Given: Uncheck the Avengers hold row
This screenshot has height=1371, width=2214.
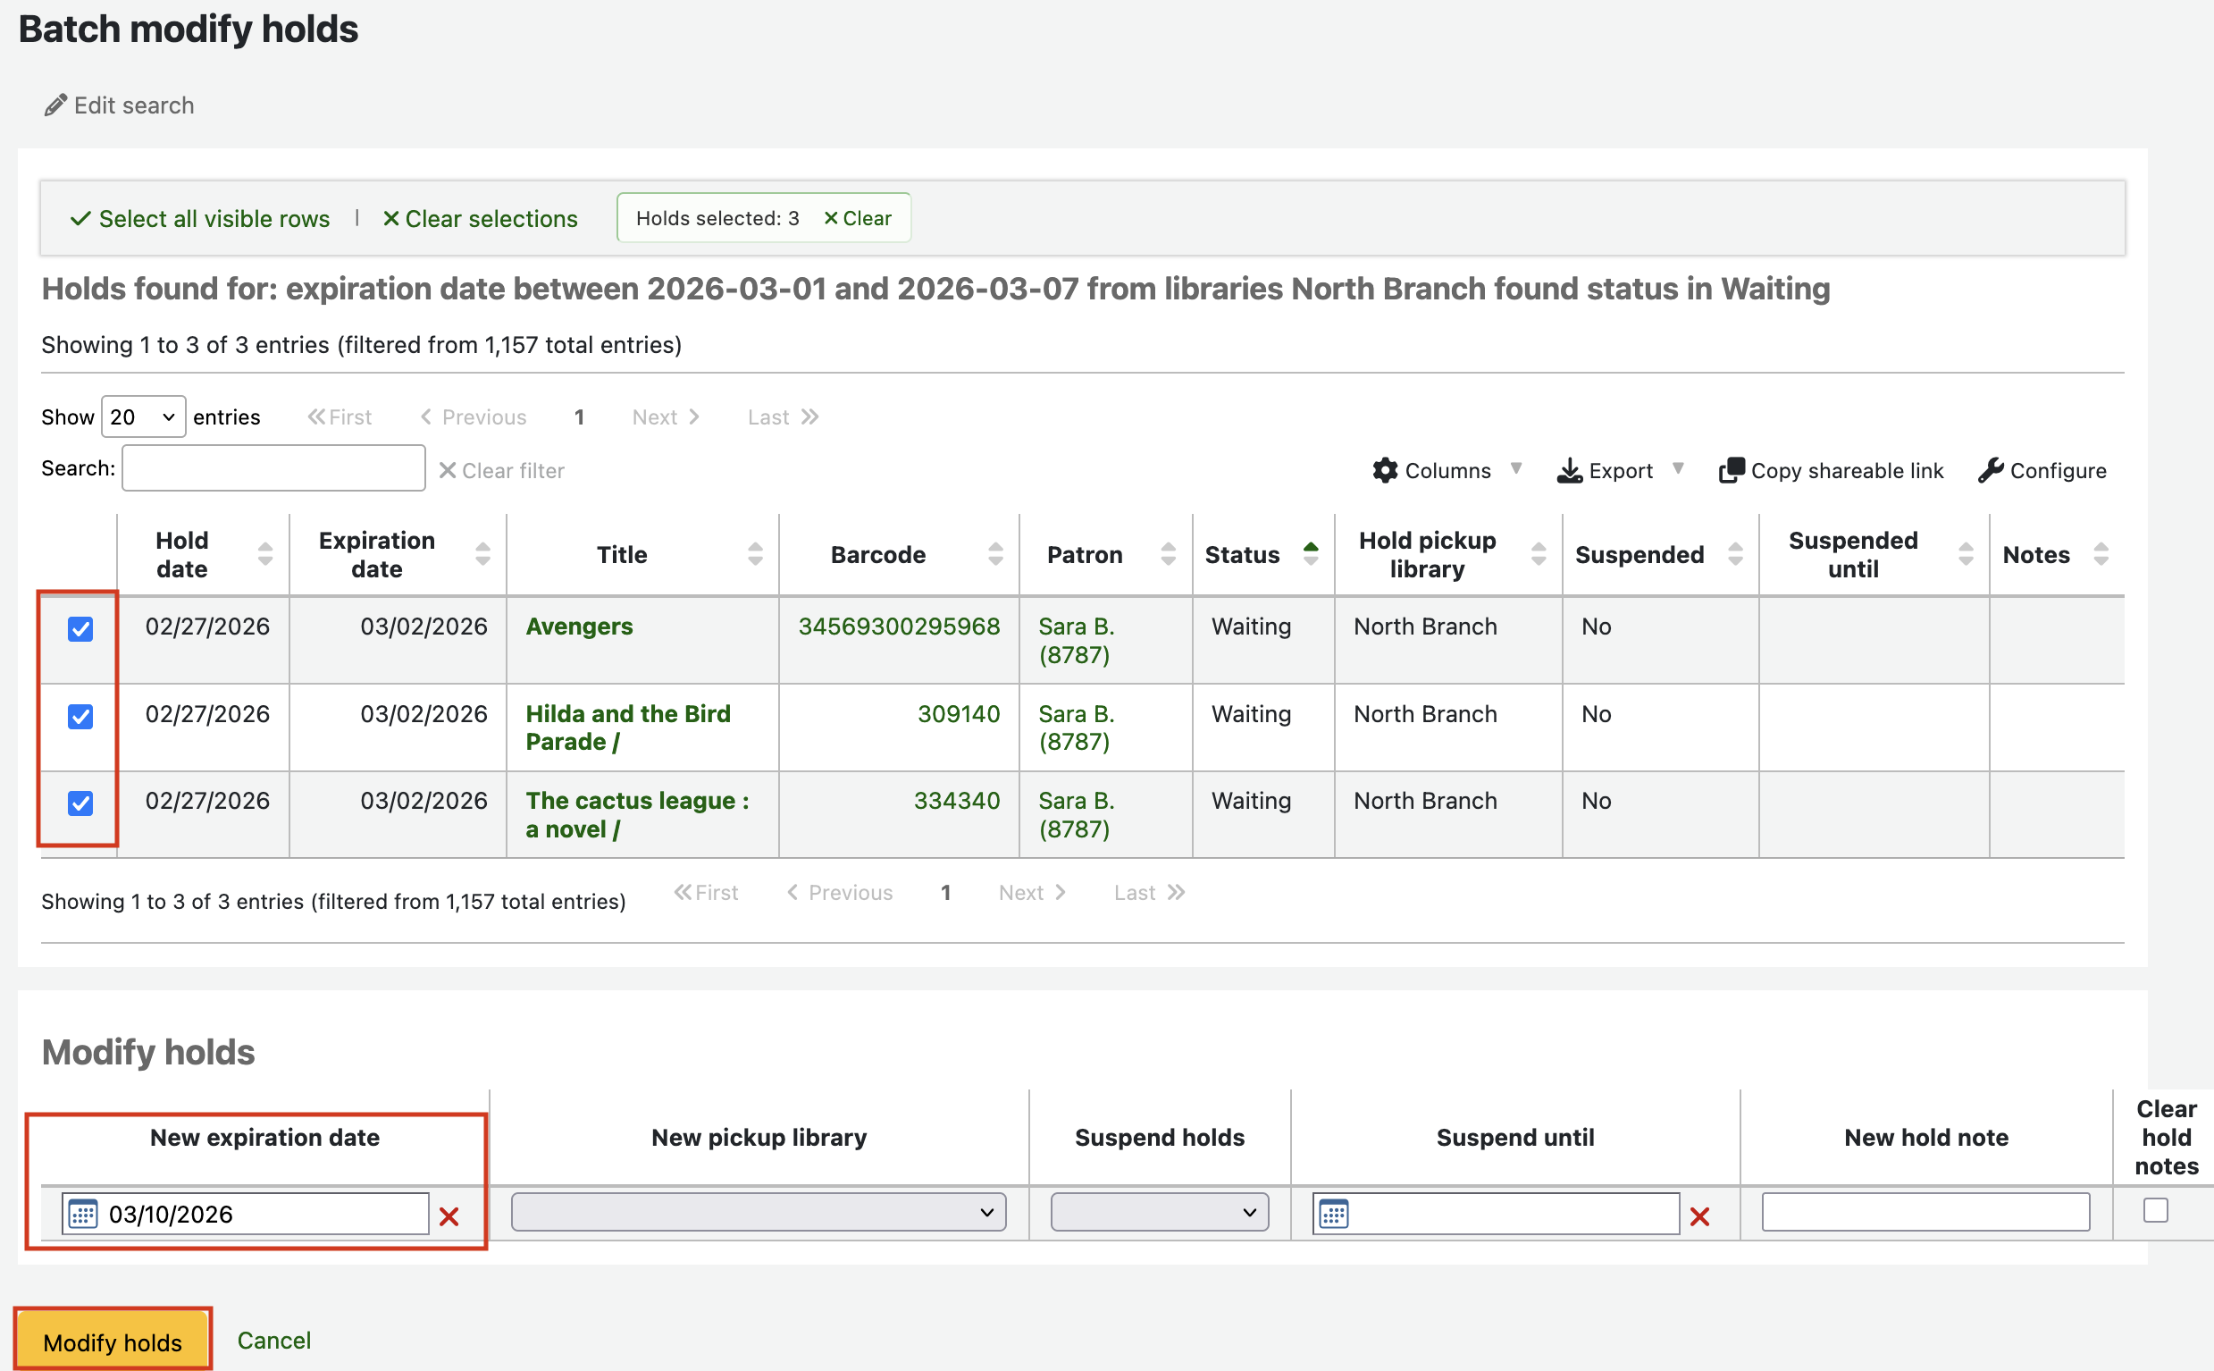Looking at the screenshot, I should [x=80, y=628].
